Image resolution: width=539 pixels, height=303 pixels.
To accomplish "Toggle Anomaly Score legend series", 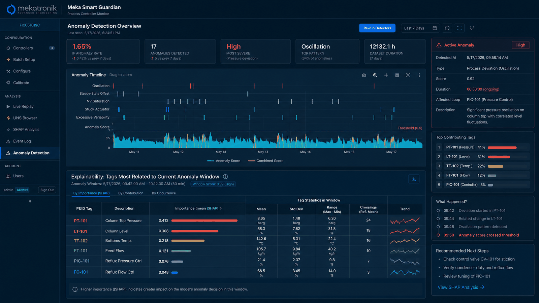I will [224, 161].
